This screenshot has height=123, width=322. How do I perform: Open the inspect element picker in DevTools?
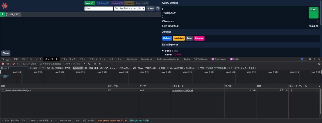(3, 59)
